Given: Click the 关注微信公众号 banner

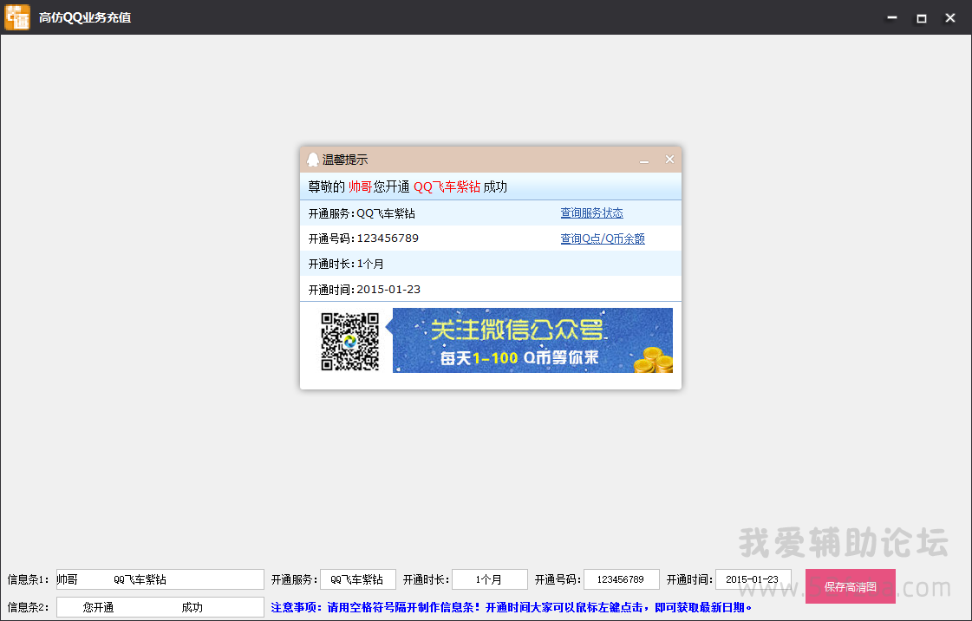Looking at the screenshot, I should (520, 340).
